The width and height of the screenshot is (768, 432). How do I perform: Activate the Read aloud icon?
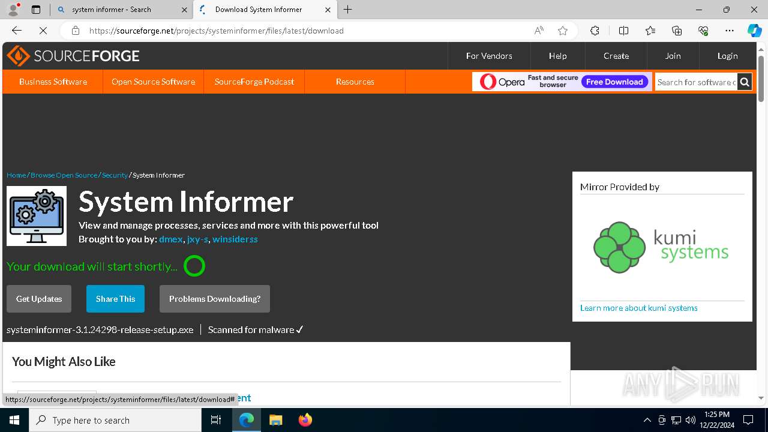click(539, 31)
